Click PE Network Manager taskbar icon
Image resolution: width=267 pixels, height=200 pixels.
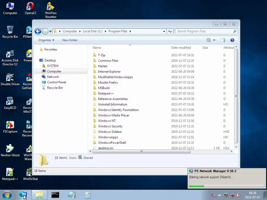(23, 195)
